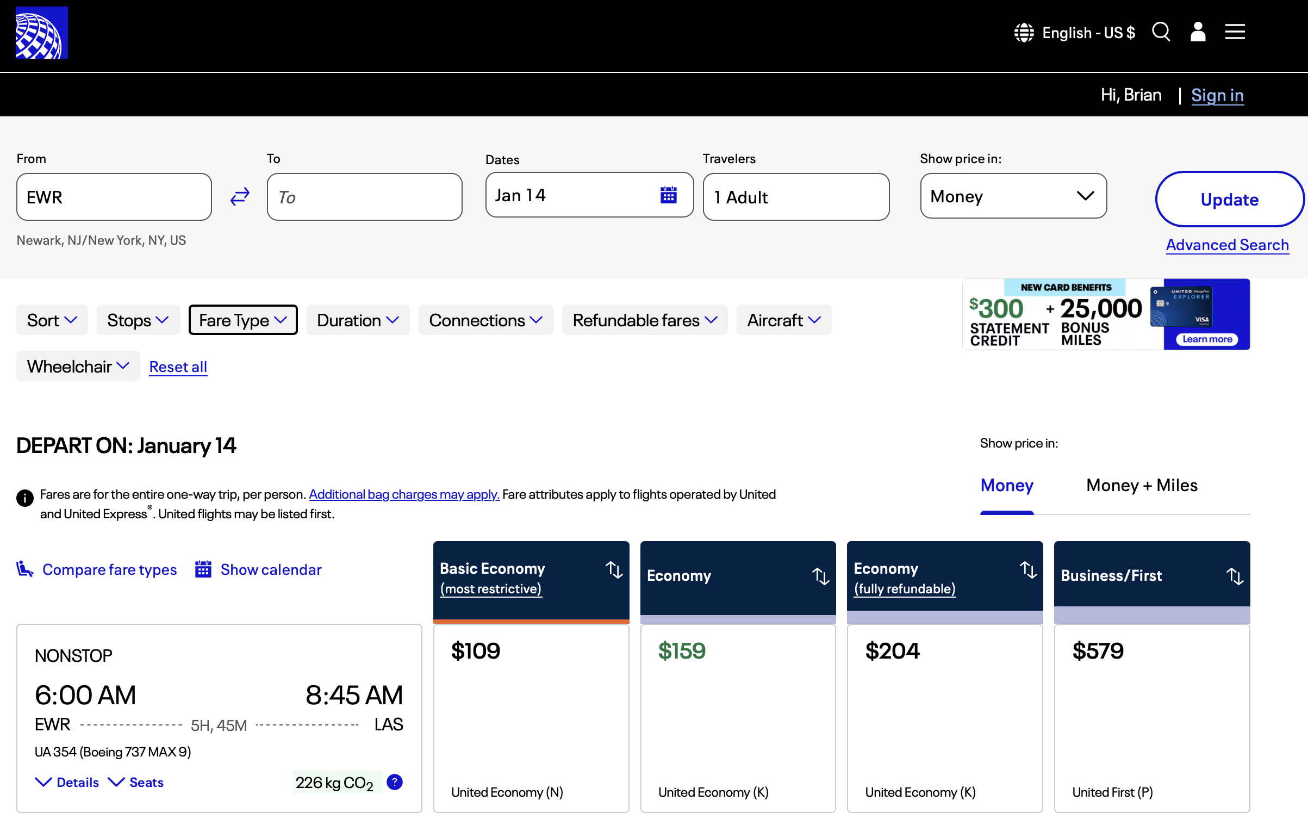Click the To destination input field
Screen dimensions: 1308x819
(364, 197)
